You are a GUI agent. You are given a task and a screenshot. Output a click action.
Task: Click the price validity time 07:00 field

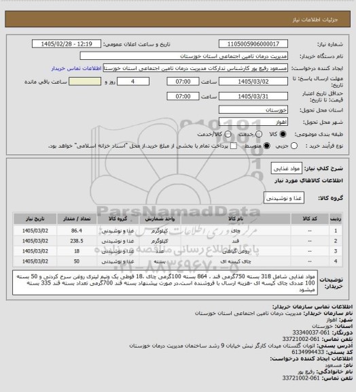pyautogui.click(x=183, y=96)
